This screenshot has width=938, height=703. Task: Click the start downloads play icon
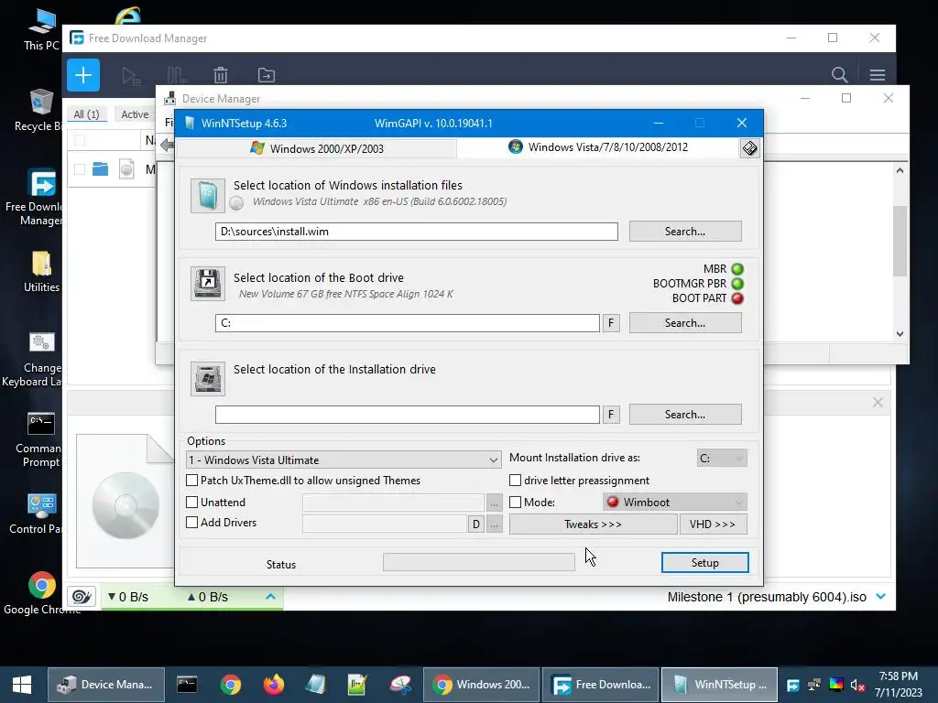130,76
